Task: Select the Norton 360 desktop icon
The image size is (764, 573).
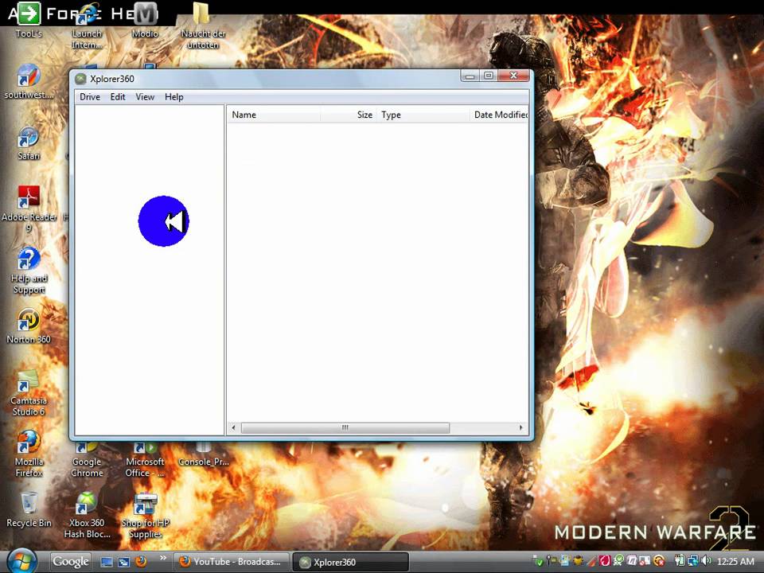Action: click(29, 326)
